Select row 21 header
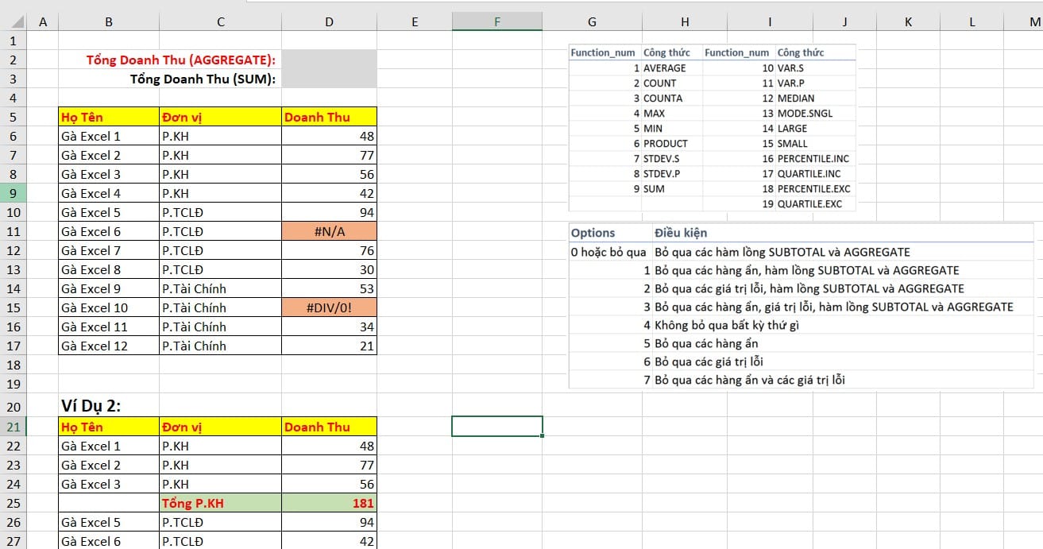This screenshot has width=1043, height=549. pyautogui.click(x=14, y=427)
